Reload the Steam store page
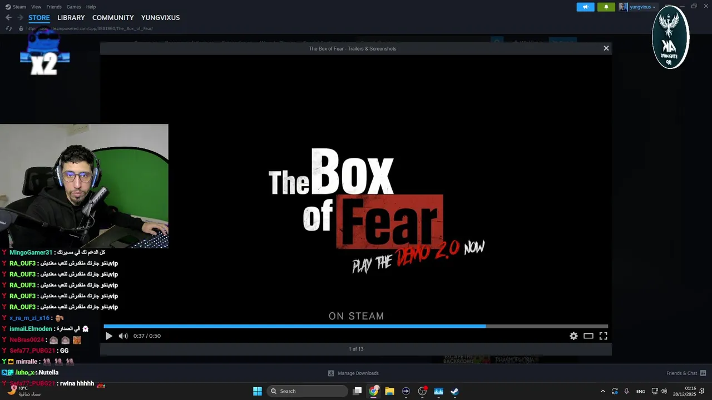 (9, 28)
